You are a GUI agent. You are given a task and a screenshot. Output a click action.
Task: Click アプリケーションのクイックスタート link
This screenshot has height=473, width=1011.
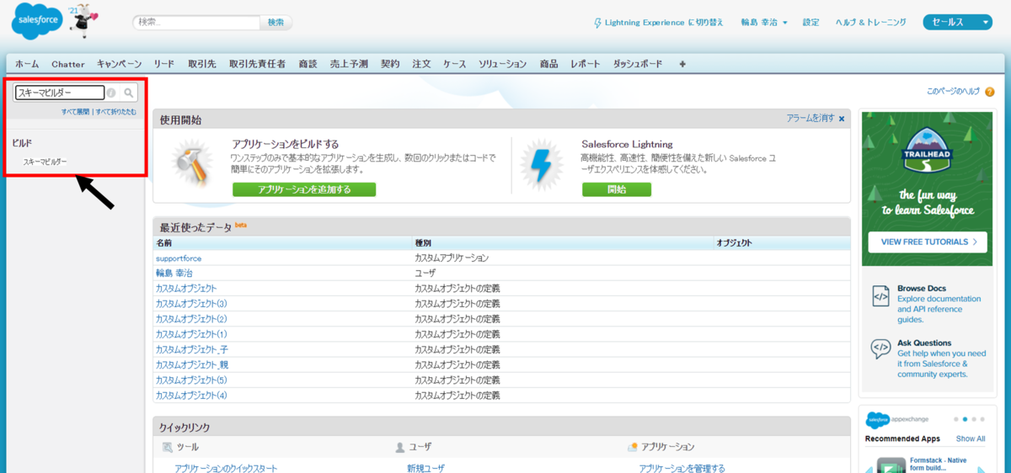(226, 468)
